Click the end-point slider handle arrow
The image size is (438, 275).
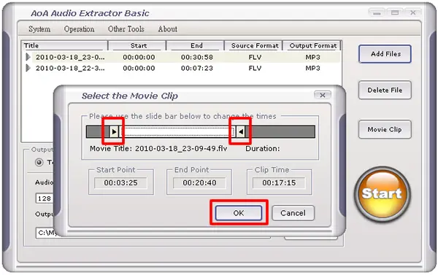241,131
